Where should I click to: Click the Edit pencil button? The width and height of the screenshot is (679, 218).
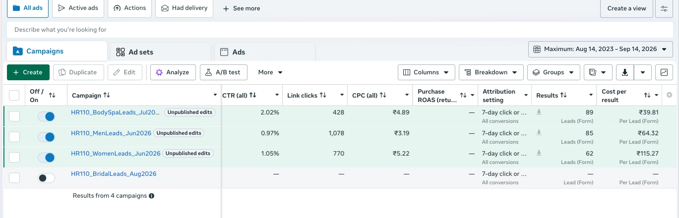tap(125, 72)
